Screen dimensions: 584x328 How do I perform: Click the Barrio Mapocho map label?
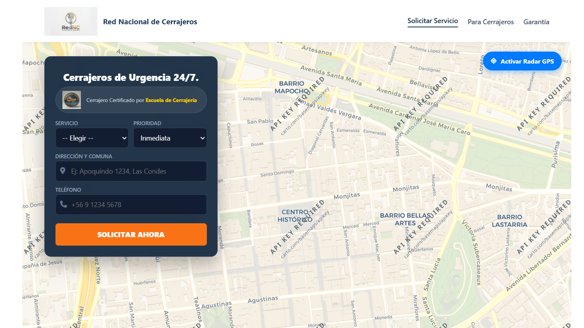tap(292, 87)
